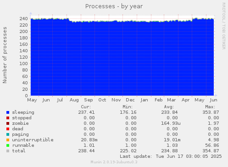Click the 'Dec' x-axis month label
Screen dimensions: 228x167
(130, 100)
